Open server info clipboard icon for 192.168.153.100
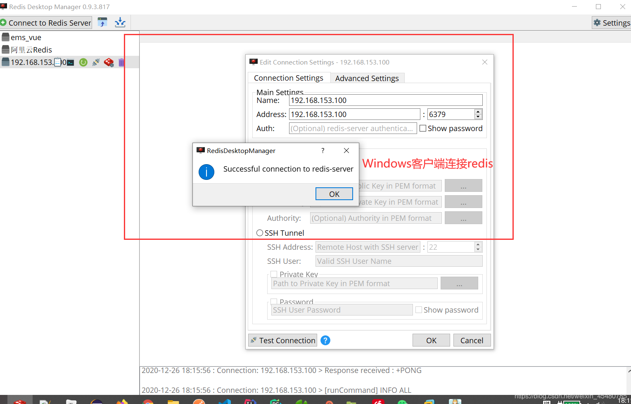 click(x=58, y=62)
